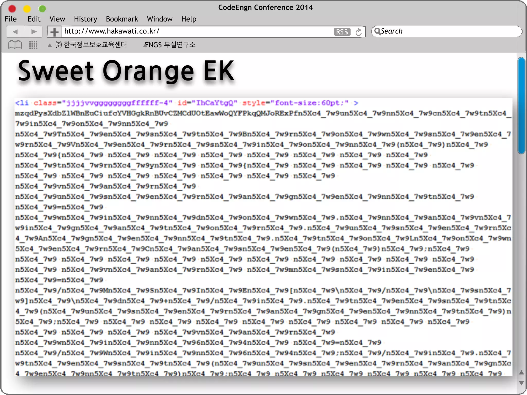Minimize window with yellow button

[27, 9]
